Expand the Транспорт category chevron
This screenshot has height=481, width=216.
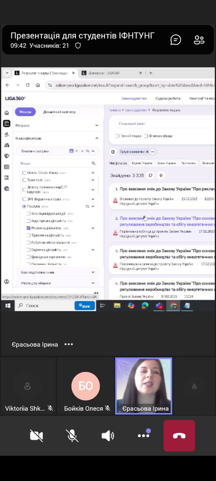93,180
